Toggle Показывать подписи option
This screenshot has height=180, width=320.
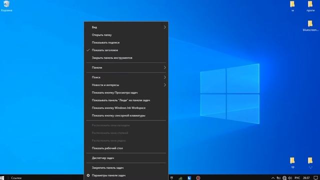[x=126, y=42]
